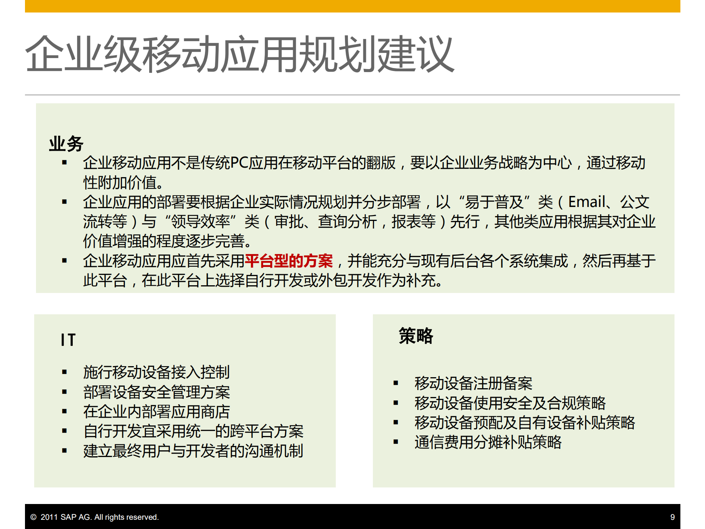This screenshot has height=529, width=705.
Task: Select the 业务 content text box
Action: (356, 199)
